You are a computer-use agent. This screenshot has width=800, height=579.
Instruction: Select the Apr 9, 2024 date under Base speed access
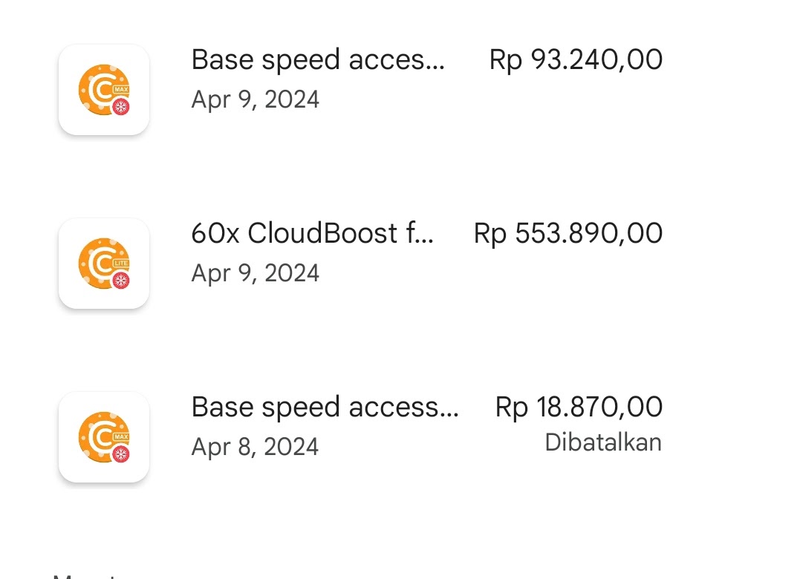tap(255, 99)
